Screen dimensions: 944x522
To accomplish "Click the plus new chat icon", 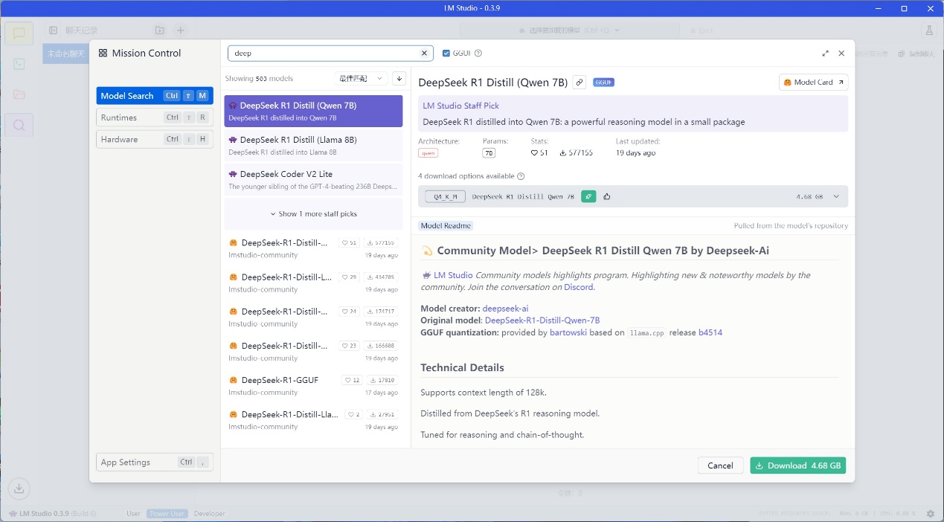I will tap(180, 30).
